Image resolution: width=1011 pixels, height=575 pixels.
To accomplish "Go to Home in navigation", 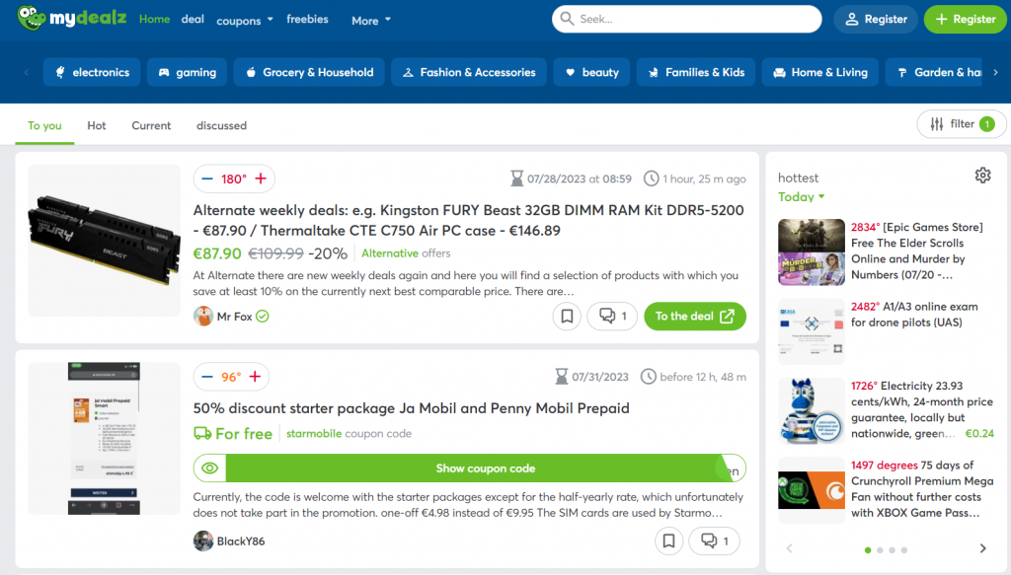I will 155,20.
